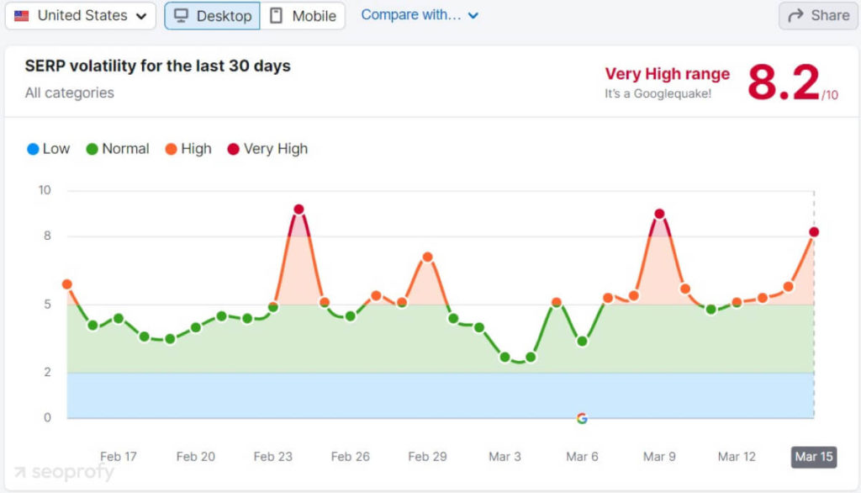Switch to the Desktop tab
The image size is (861, 493).
click(x=212, y=15)
